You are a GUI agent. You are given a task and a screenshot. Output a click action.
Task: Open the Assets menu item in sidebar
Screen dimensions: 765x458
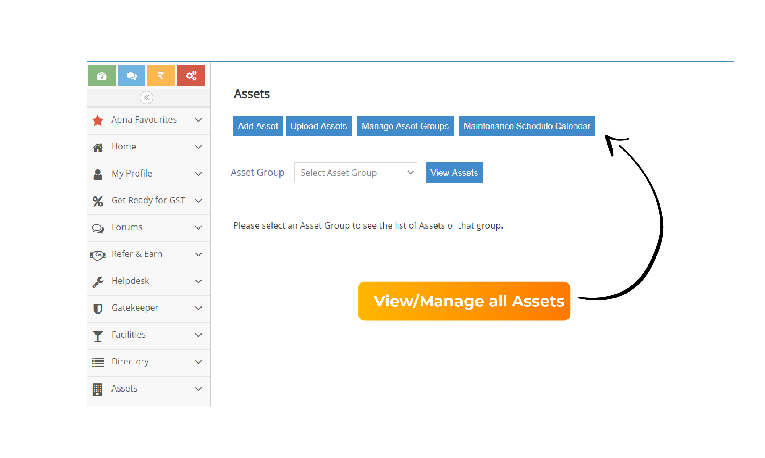[x=148, y=389]
